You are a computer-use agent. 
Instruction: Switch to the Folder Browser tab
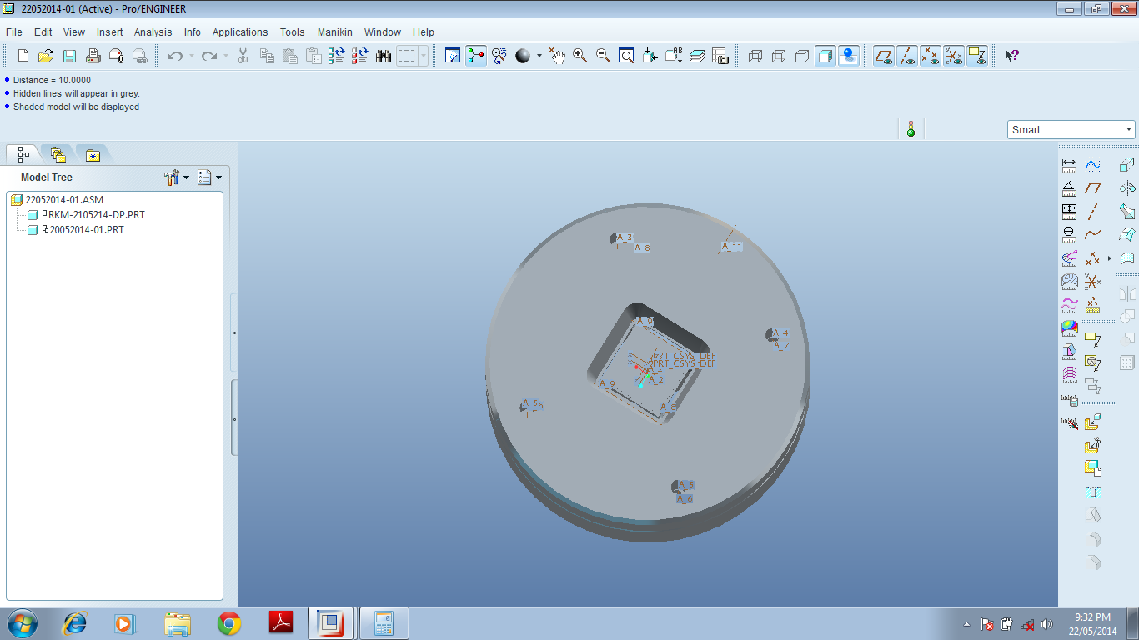coord(58,154)
